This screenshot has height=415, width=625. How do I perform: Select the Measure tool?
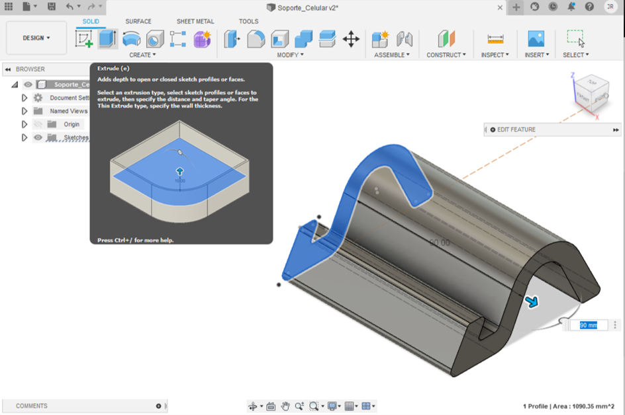[495, 39]
